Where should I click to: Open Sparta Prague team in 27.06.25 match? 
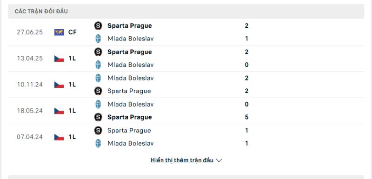(x=130, y=26)
